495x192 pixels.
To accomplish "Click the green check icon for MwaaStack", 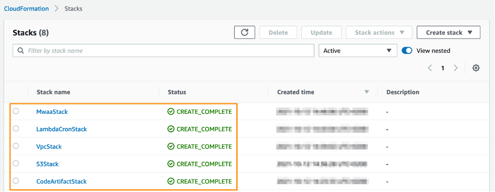I will click(x=171, y=111).
